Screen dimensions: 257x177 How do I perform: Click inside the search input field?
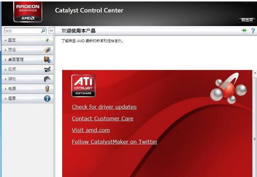click(x=23, y=31)
